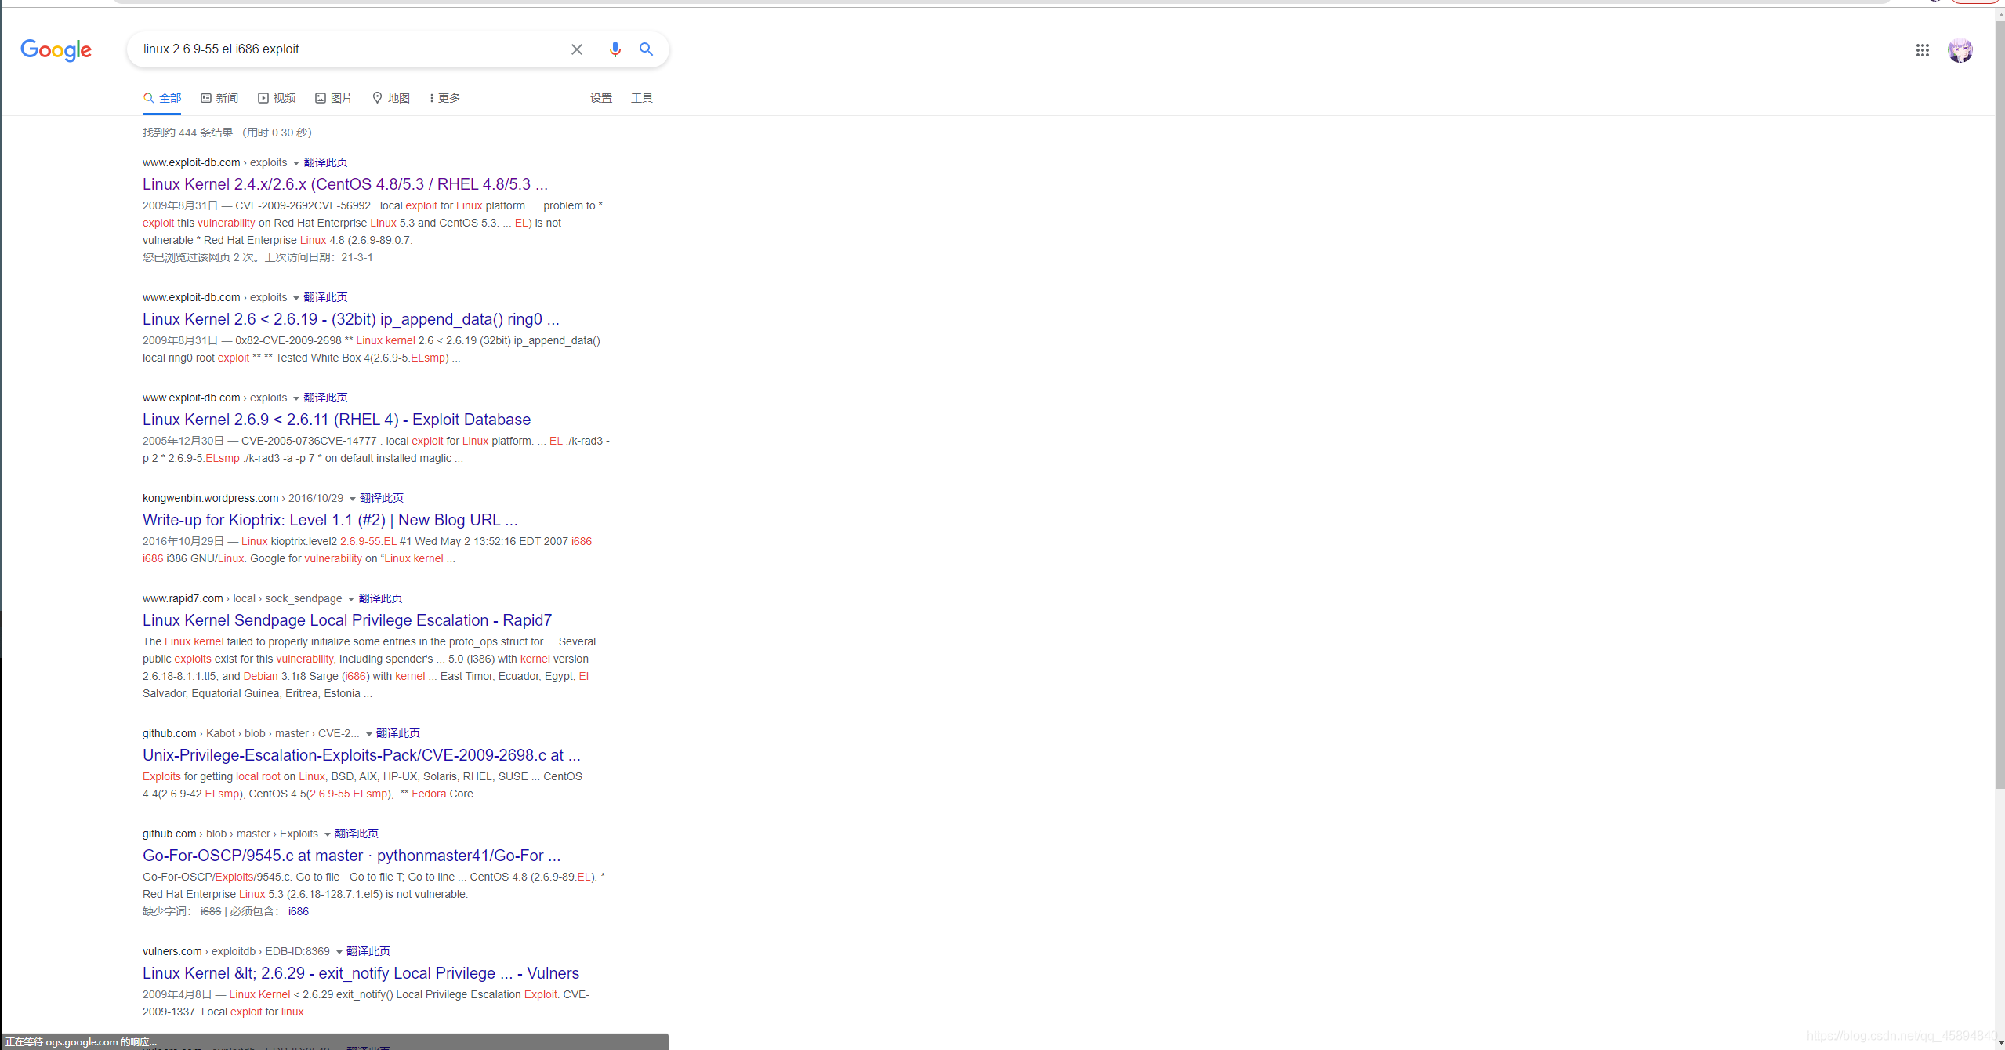Select the 地图 maps pin icon tab
Viewport: 2005px width, 1050px height.
click(377, 97)
